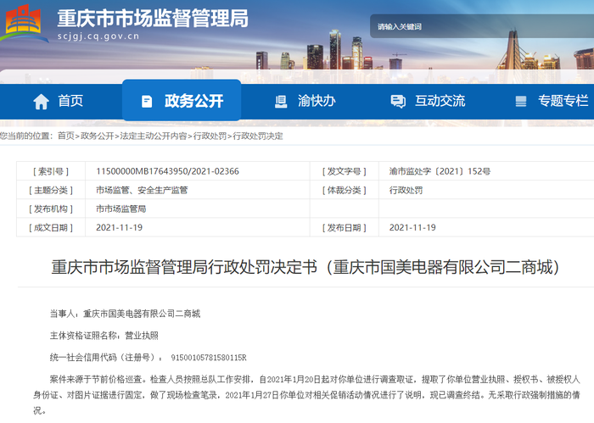Focus the 请输入关键词 search field
Viewport: 594px width, 423px height.
pos(482,26)
